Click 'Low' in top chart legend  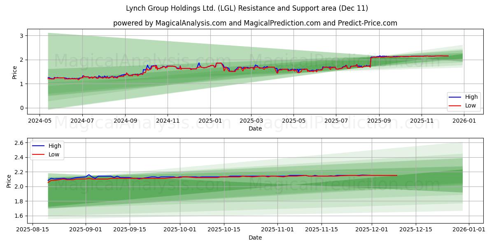(471, 105)
